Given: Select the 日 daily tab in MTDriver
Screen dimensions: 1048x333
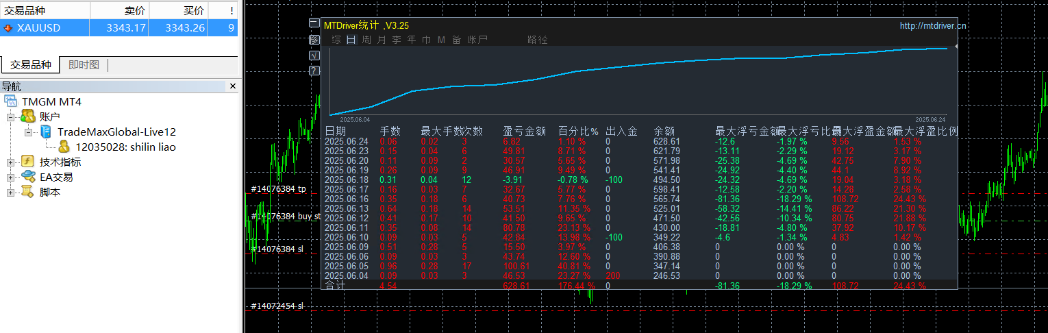Looking at the screenshot, I should (x=351, y=40).
